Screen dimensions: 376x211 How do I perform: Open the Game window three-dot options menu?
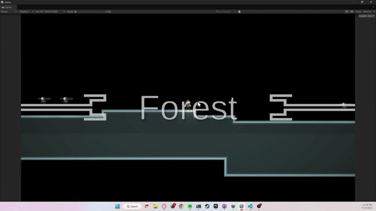[x=374, y=7]
